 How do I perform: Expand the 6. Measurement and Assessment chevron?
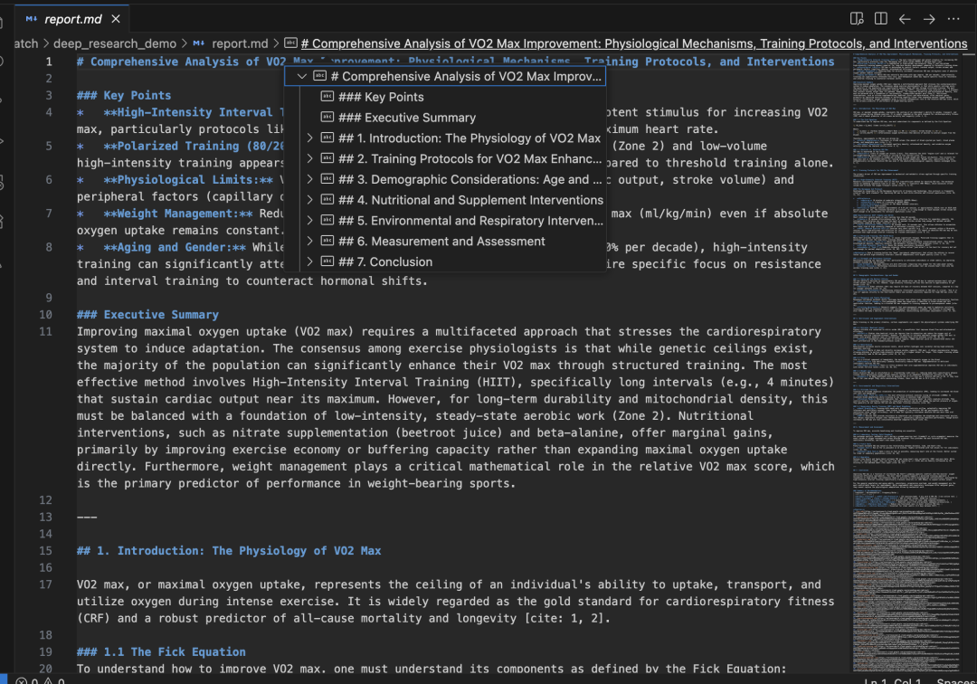[310, 242]
